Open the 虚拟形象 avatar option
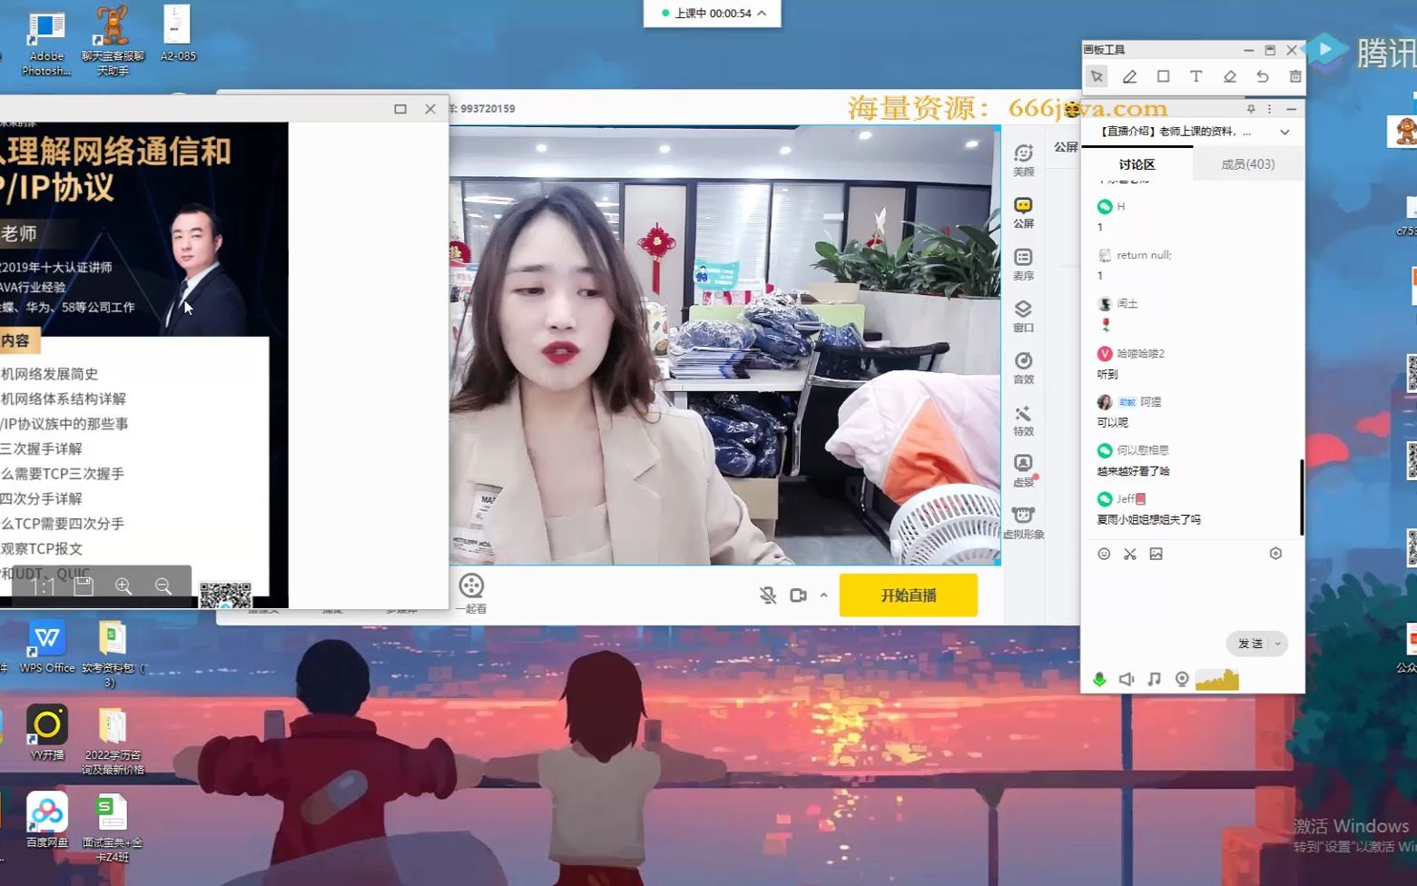 pyautogui.click(x=1023, y=522)
